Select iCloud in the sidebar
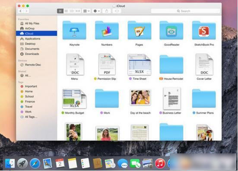The height and width of the screenshot is (171, 238). pyautogui.click(x=37, y=34)
